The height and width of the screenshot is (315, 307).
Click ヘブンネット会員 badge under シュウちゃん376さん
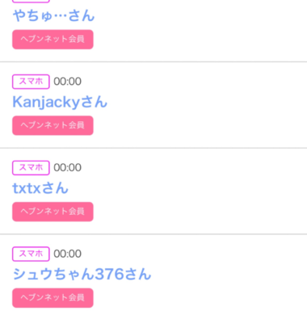(53, 298)
